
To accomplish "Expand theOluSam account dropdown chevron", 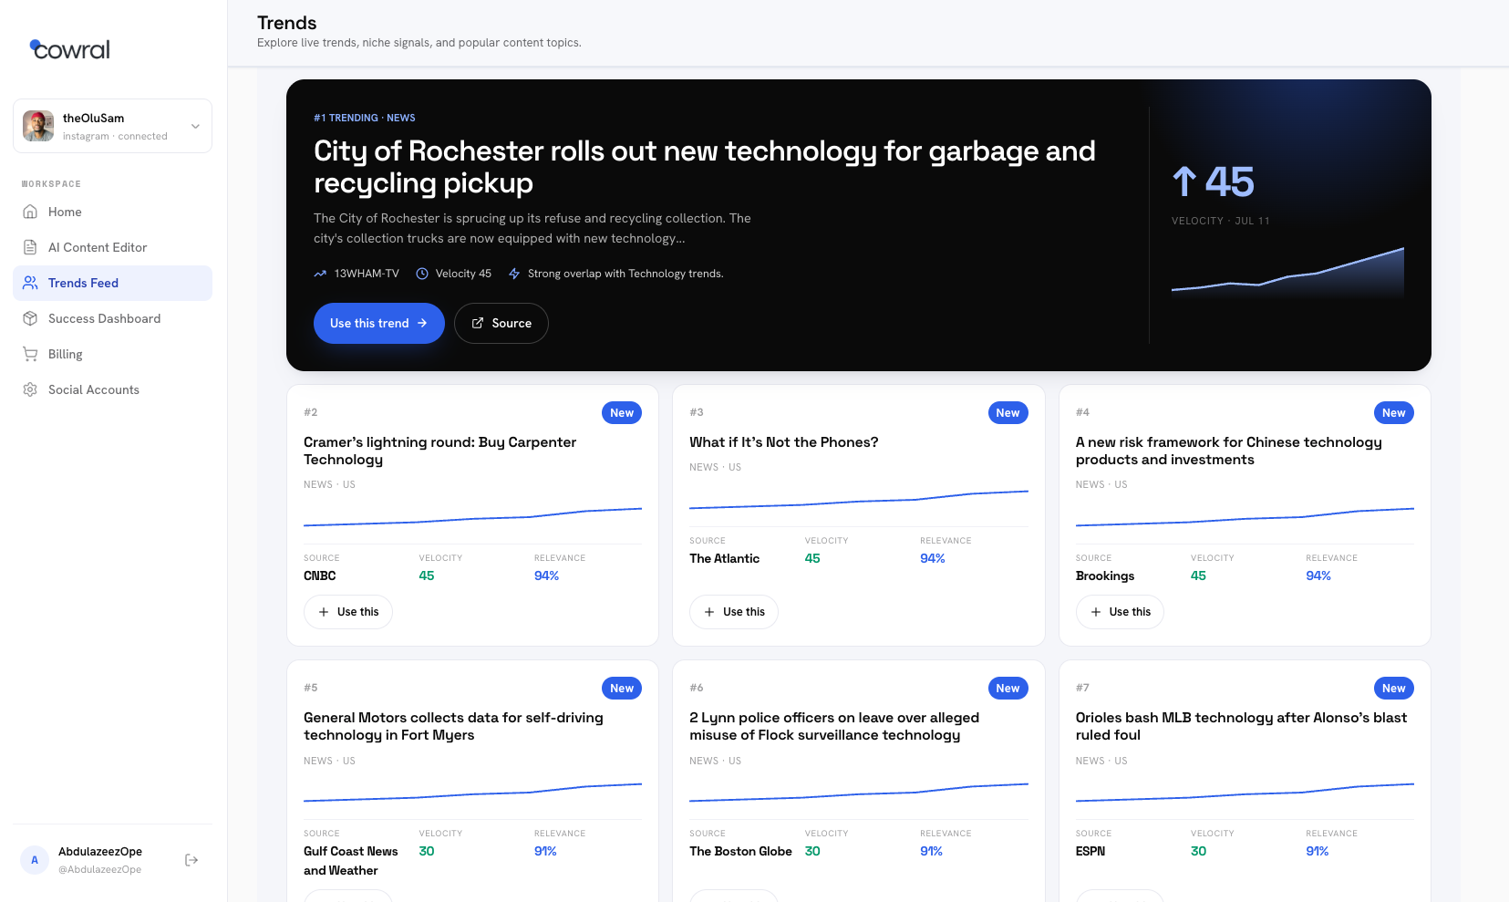I will point(195,126).
